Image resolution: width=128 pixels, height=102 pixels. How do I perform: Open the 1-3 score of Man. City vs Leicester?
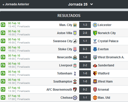85,25
